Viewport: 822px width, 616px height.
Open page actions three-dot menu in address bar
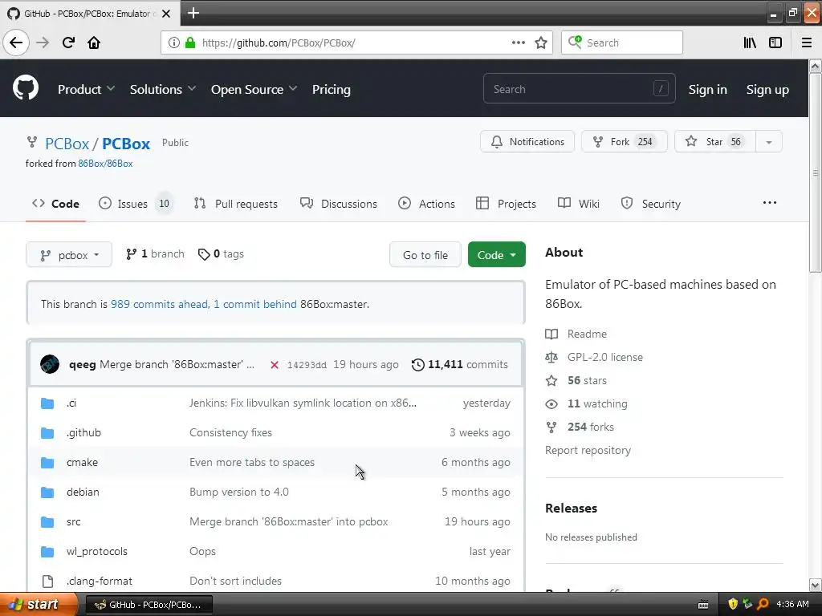(x=518, y=43)
